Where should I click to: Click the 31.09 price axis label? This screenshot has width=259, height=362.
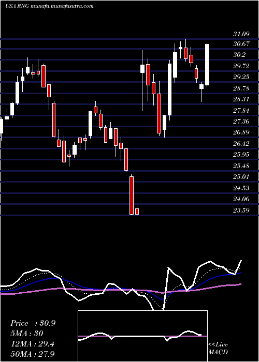pyautogui.click(x=241, y=34)
